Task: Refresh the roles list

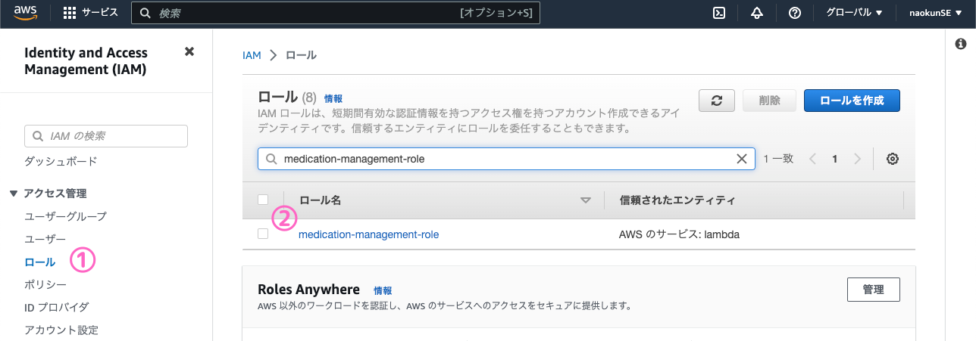Action: [717, 101]
